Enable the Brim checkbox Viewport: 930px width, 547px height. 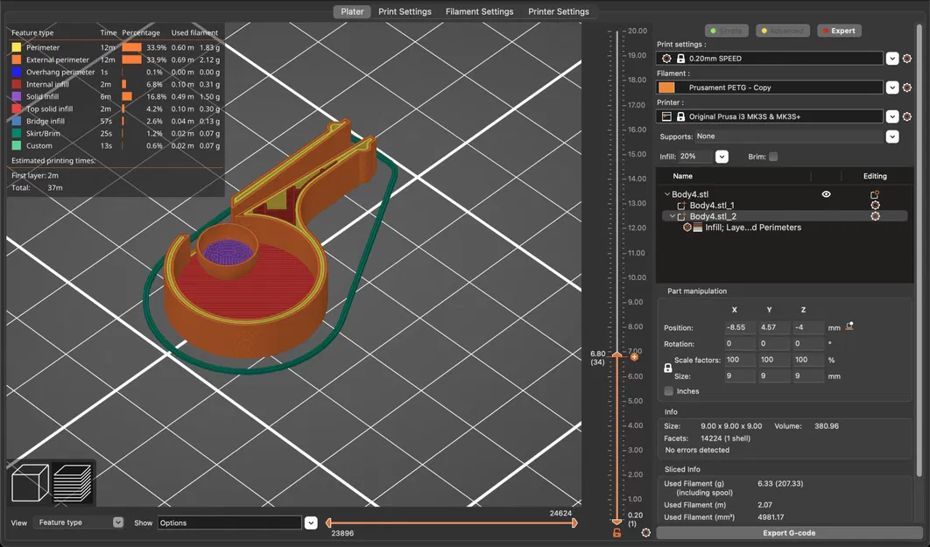[772, 157]
